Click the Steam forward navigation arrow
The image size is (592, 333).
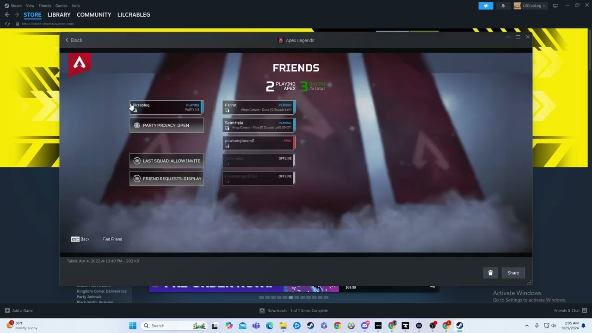pos(17,15)
